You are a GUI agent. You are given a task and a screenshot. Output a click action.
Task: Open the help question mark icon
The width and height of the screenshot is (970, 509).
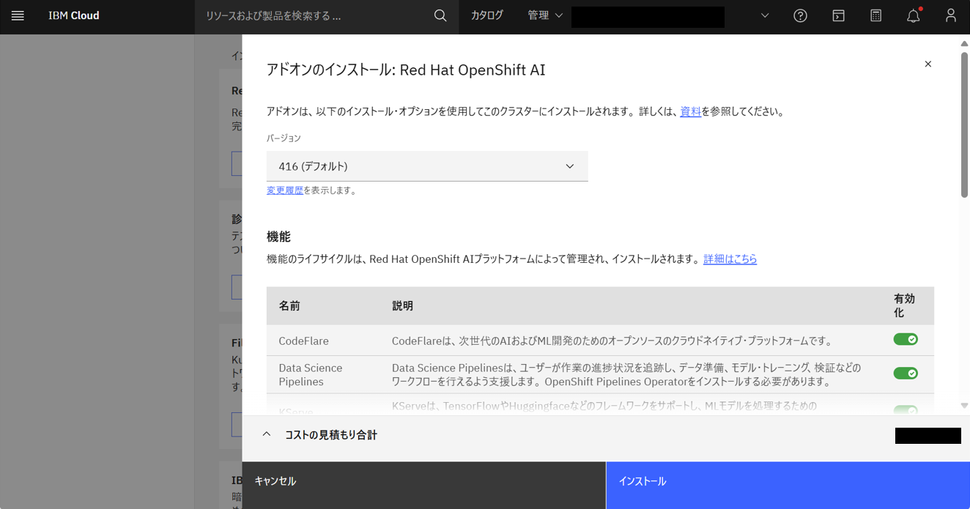pos(800,15)
